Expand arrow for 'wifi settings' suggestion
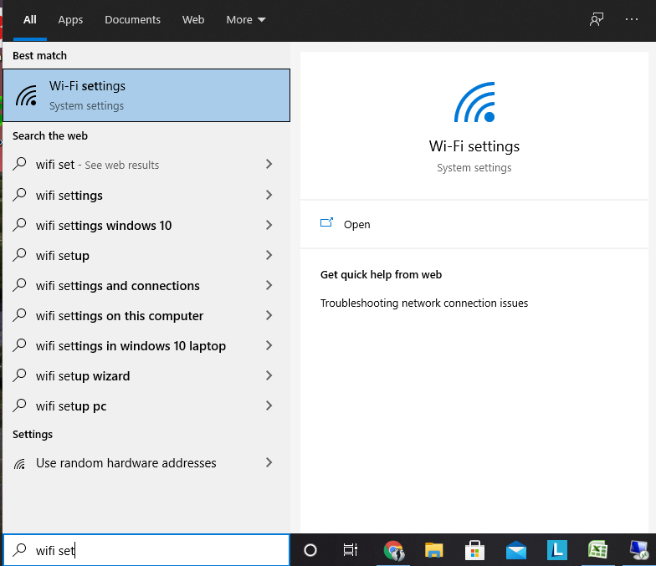Screen dimensions: 656x566 coord(269,195)
